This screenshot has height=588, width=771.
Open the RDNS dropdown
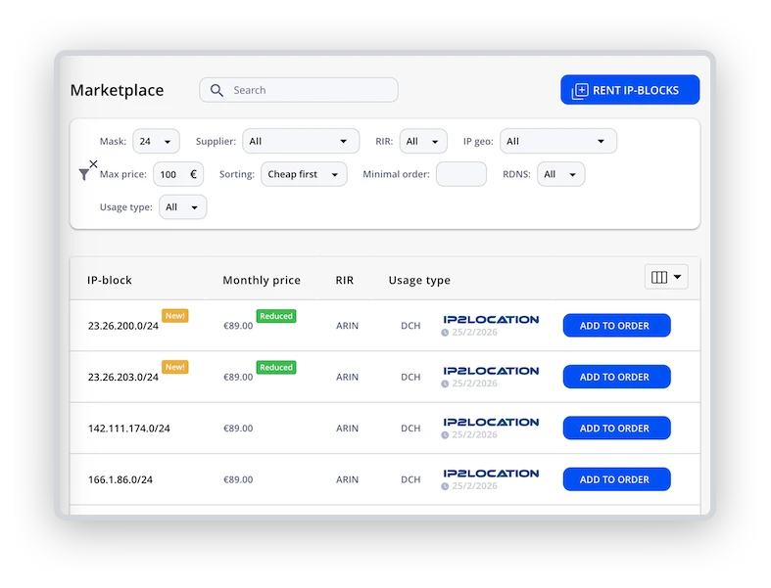pos(561,174)
